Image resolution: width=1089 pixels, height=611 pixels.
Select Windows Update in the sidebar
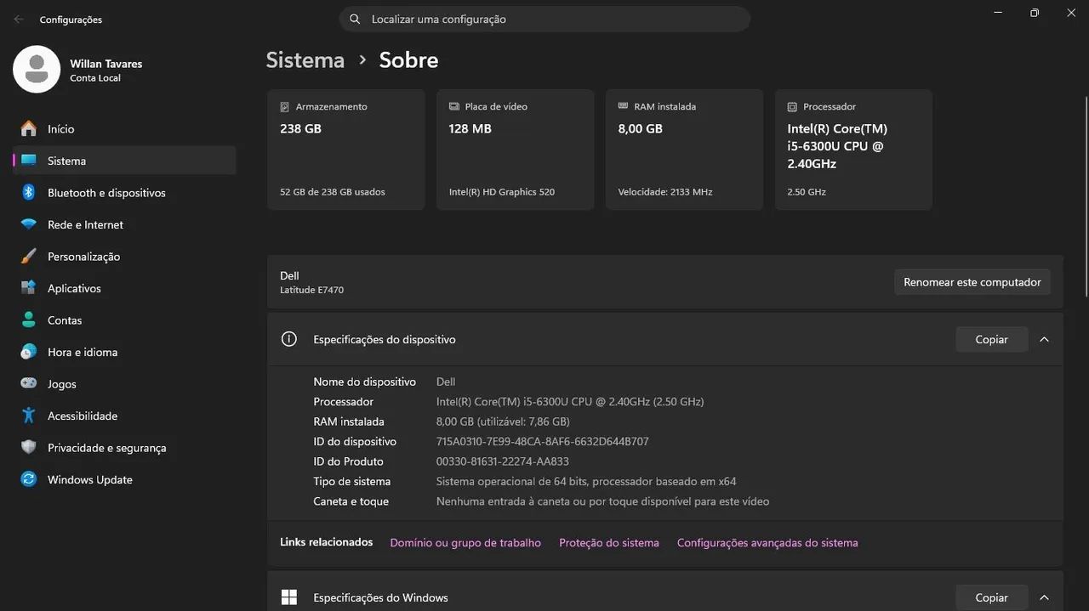(124, 479)
